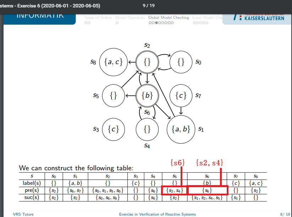The width and height of the screenshot is (292, 217).
Task: Click graph node s5 with empty label
Action: [x=114, y=96]
